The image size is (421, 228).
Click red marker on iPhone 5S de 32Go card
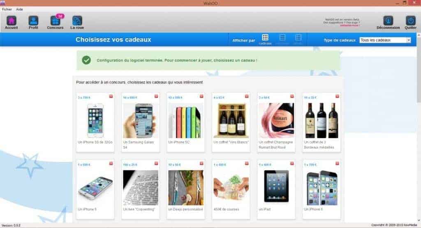pyautogui.click(x=111, y=96)
